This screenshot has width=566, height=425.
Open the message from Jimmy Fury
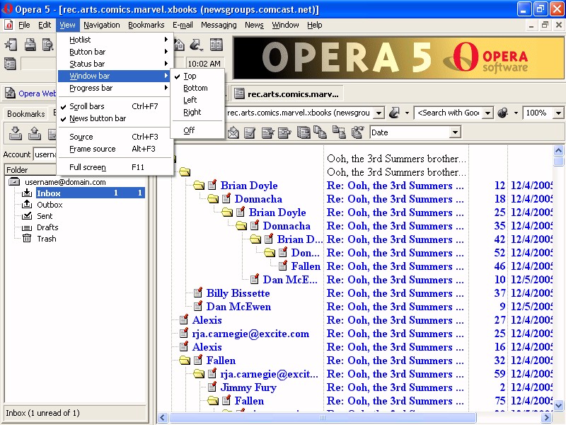click(x=248, y=387)
